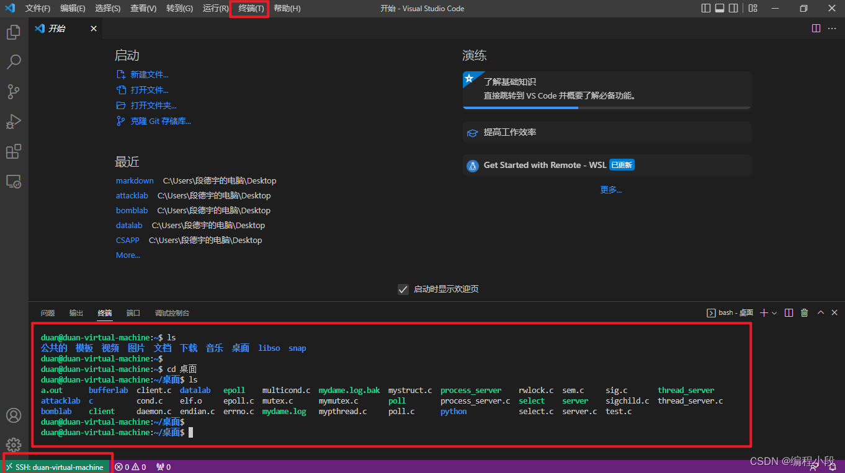Split the editor to the right
Screen dimensions: 845x473
816,29
